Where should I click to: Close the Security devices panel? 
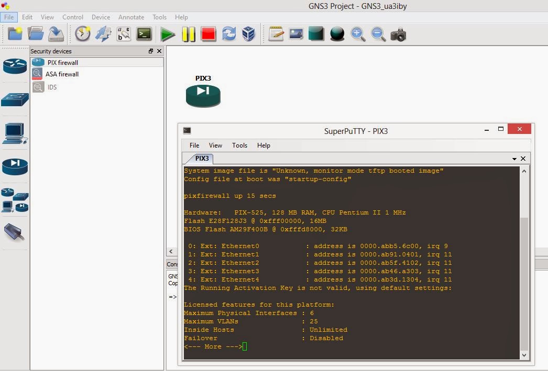[x=159, y=51]
